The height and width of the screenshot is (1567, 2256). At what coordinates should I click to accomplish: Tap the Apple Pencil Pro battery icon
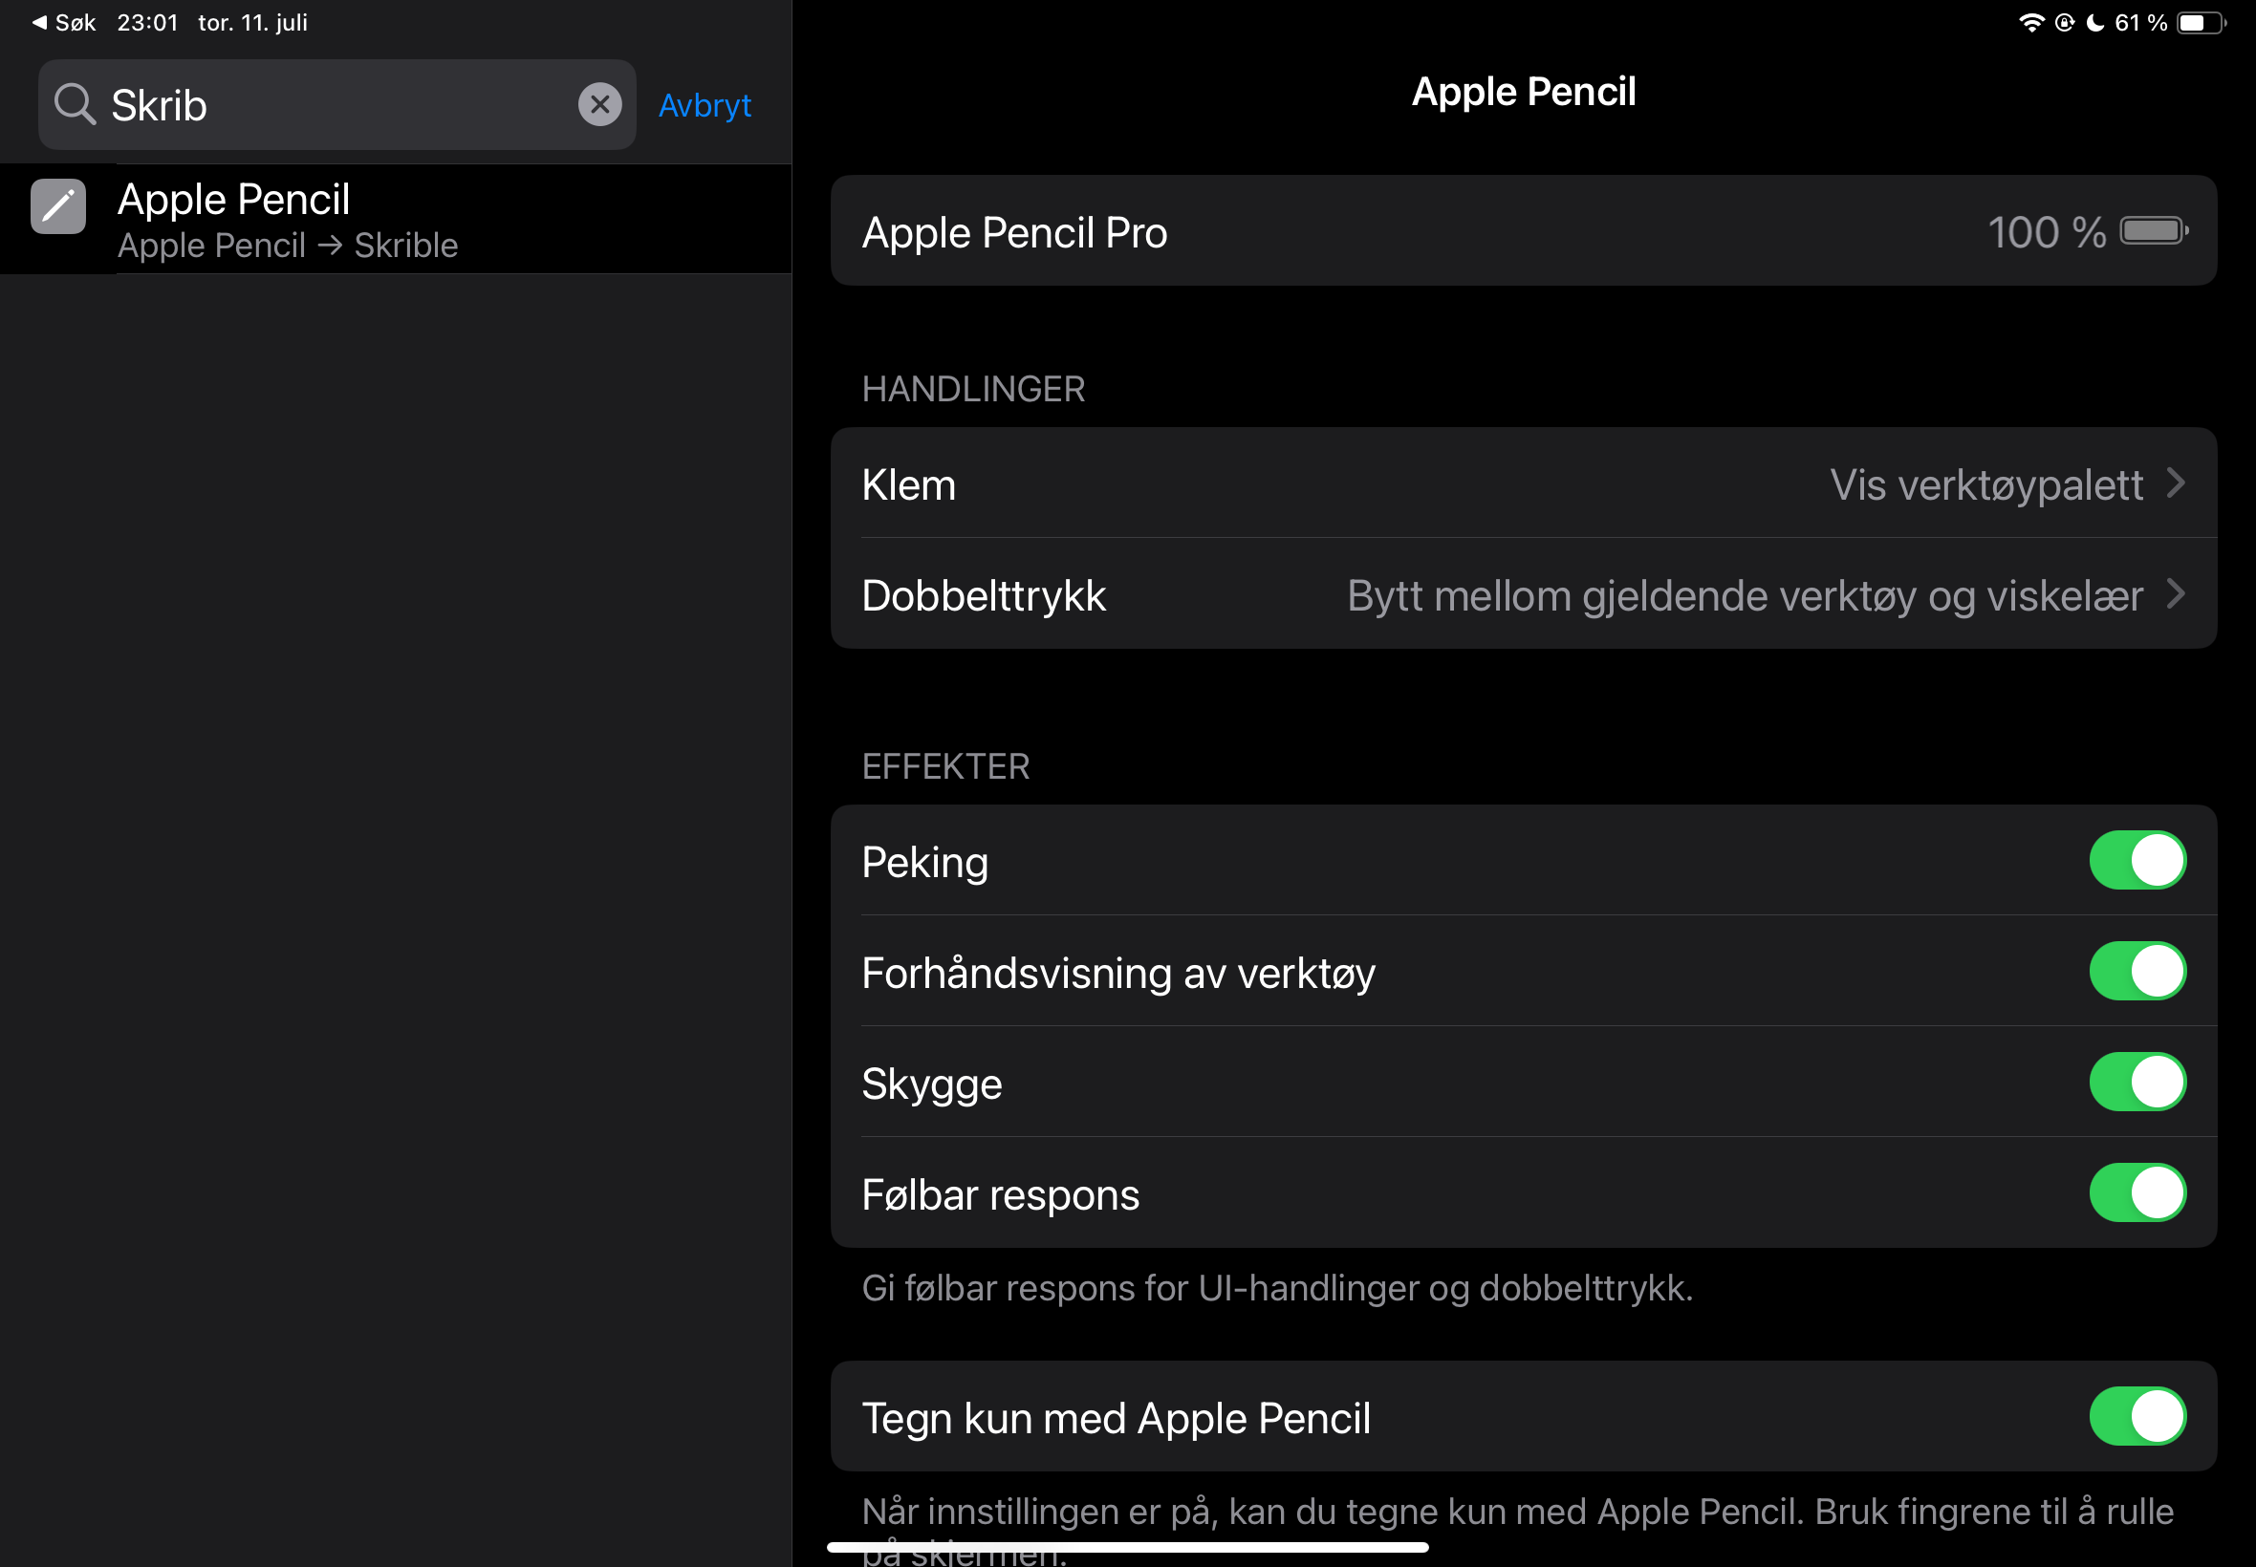(2154, 230)
